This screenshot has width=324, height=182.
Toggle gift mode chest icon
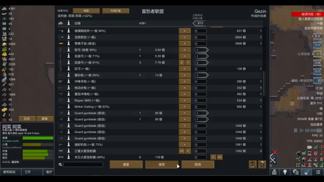pos(252,165)
